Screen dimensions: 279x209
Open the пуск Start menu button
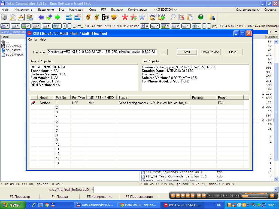(13, 205)
